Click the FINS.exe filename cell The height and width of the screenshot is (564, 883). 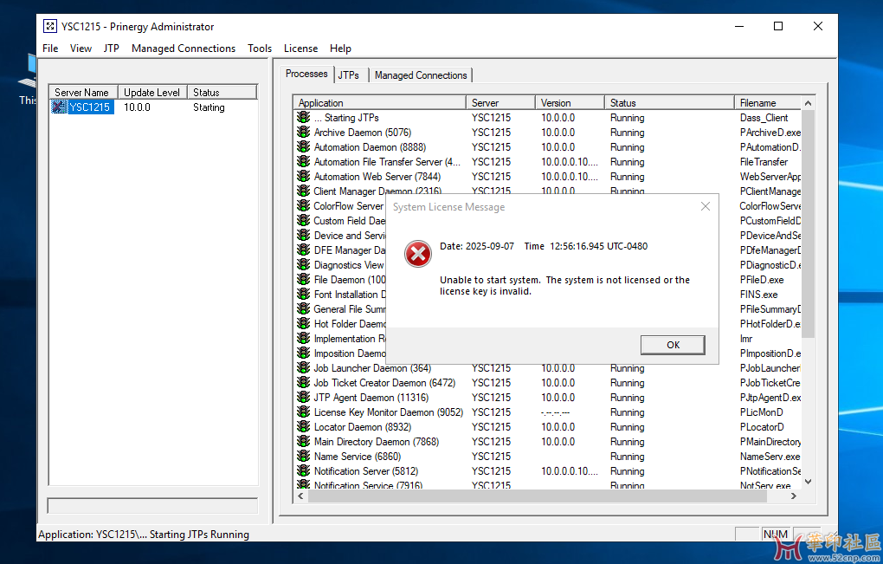pos(758,294)
